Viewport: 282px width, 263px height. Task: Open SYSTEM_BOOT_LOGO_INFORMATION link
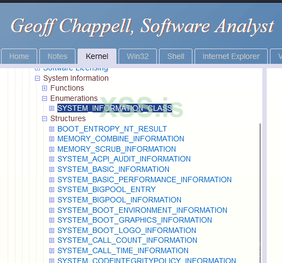tap(127, 230)
